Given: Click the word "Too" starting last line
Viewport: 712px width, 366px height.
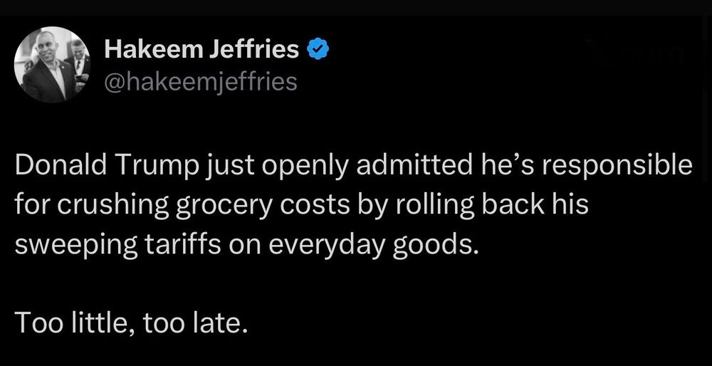Looking at the screenshot, I should pos(34,323).
